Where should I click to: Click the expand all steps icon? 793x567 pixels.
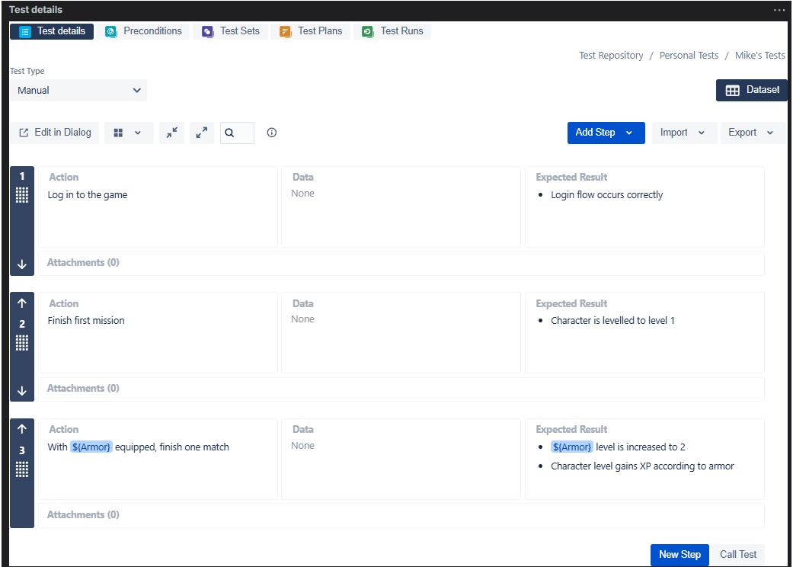point(201,133)
